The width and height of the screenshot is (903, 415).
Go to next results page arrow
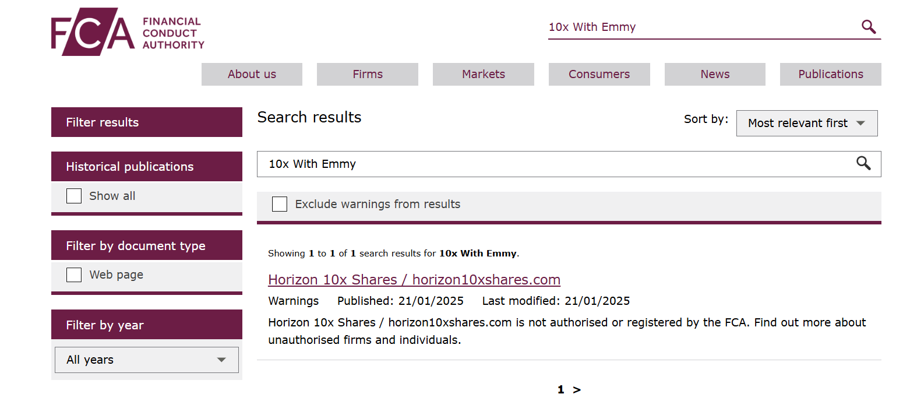577,390
